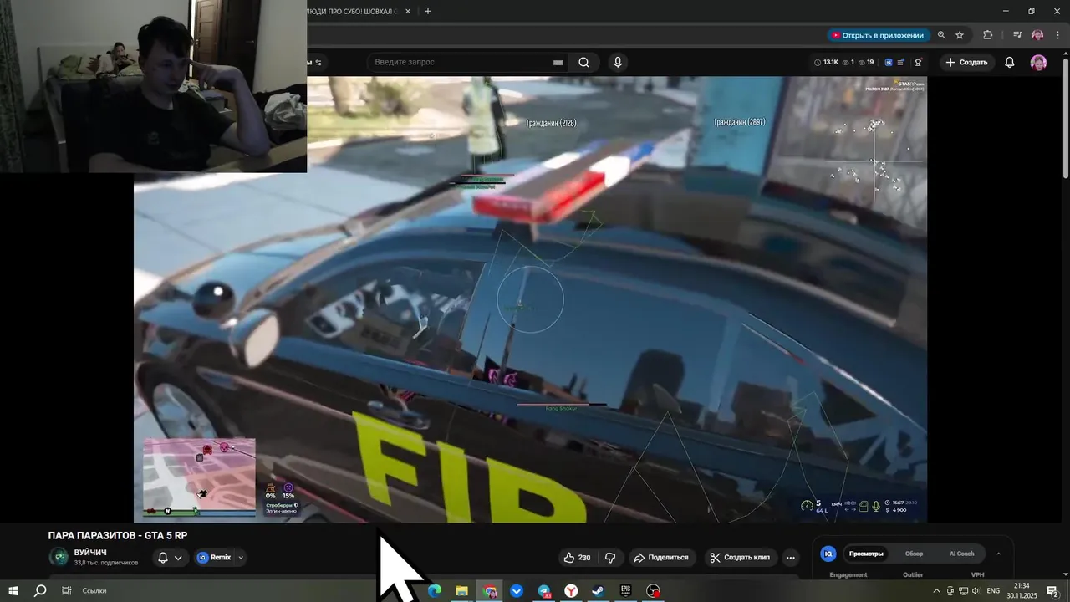Show hidden system tray icons
This screenshot has height=602, width=1070.
pos(936,591)
